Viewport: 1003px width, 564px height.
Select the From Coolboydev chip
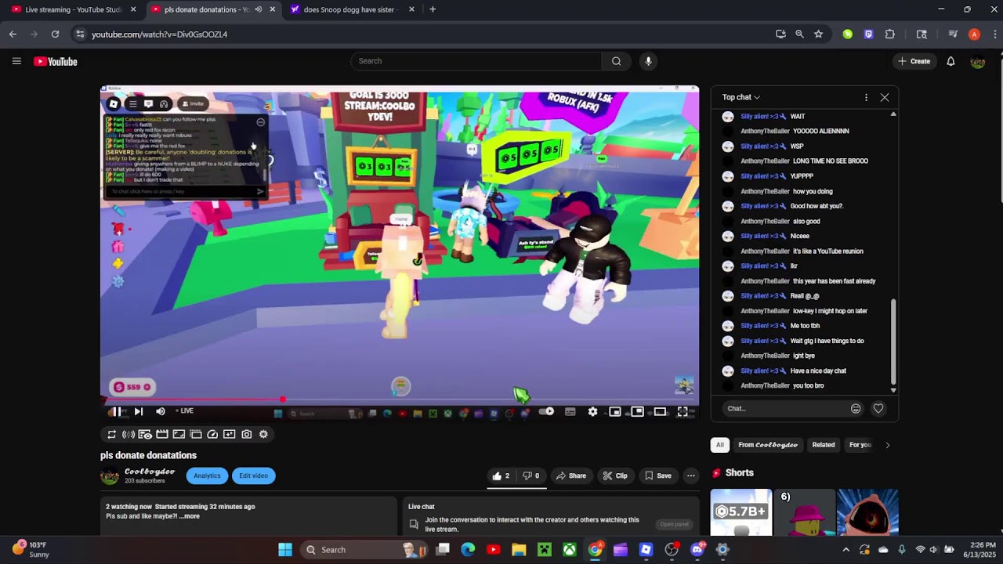click(768, 445)
